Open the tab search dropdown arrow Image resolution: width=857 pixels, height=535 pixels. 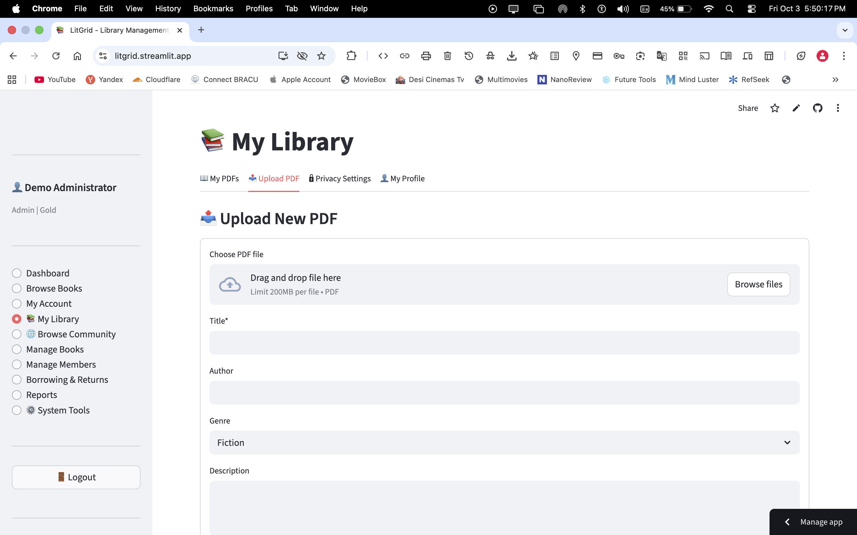(845, 30)
